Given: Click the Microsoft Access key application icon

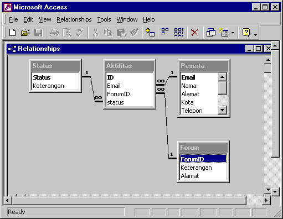Looking at the screenshot, I should 8,7.
